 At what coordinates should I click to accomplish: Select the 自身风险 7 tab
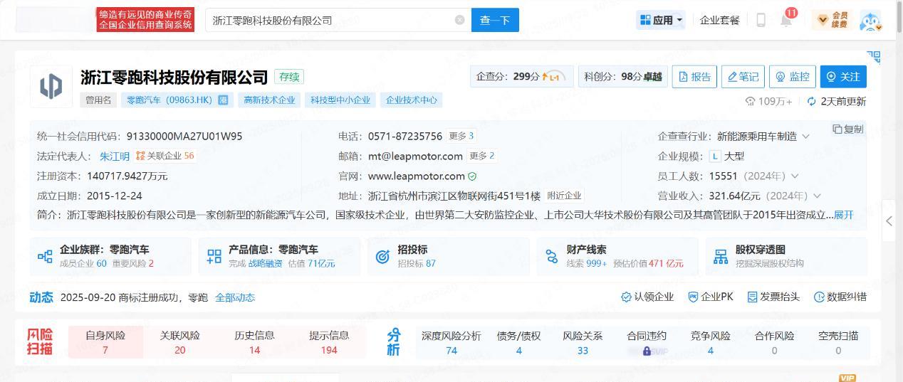click(105, 342)
